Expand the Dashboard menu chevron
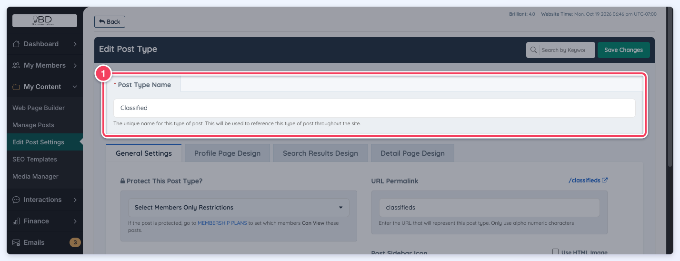 (75, 44)
